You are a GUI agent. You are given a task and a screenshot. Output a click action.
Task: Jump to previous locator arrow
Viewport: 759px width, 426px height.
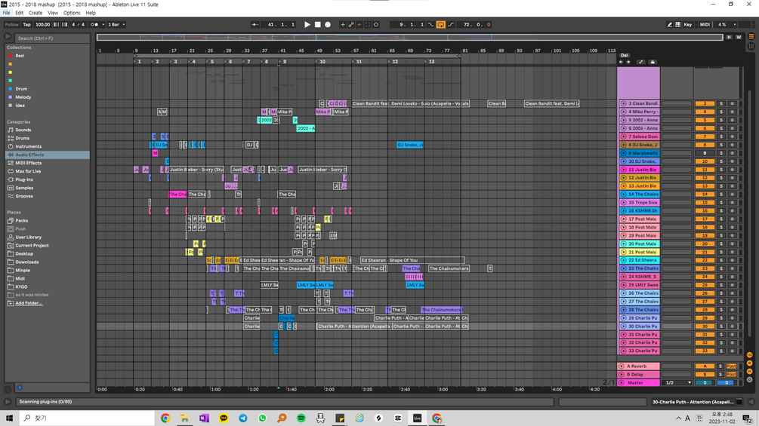point(621,62)
